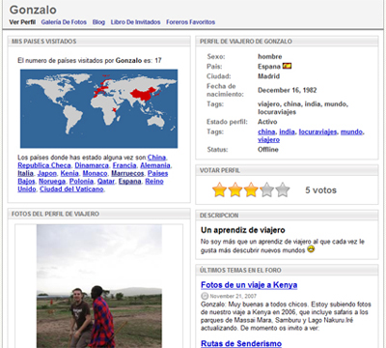Click the Monaco country link

pyautogui.click(x=95, y=173)
